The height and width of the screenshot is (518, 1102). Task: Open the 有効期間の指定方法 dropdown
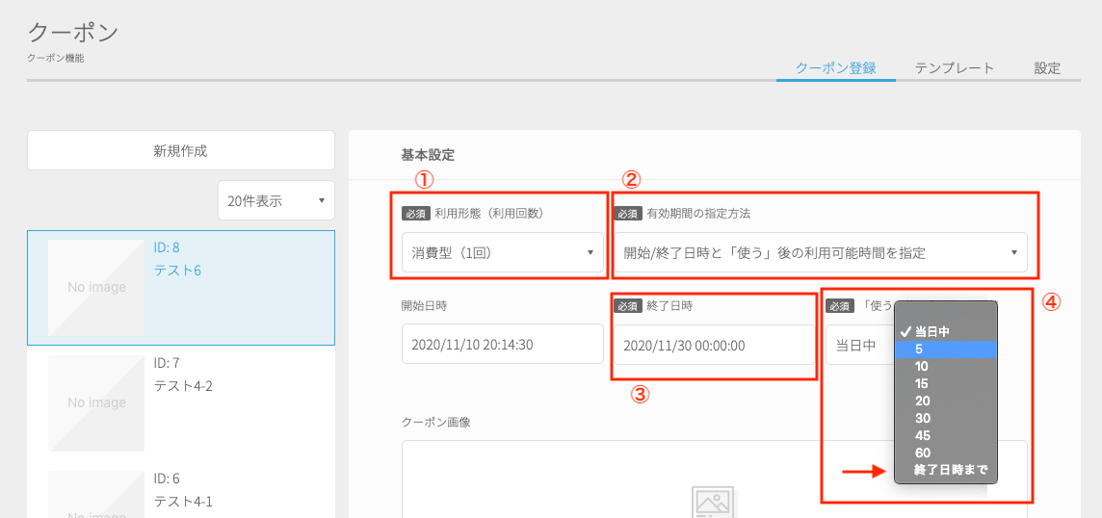tap(821, 252)
